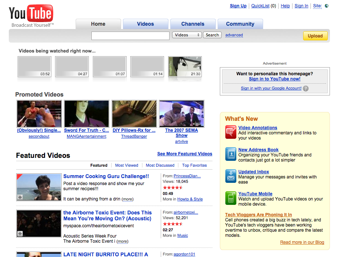
Task: Open the advanced search link
Action: pos(234,35)
